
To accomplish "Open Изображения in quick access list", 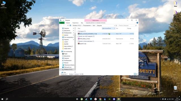I will tap(68, 33).
